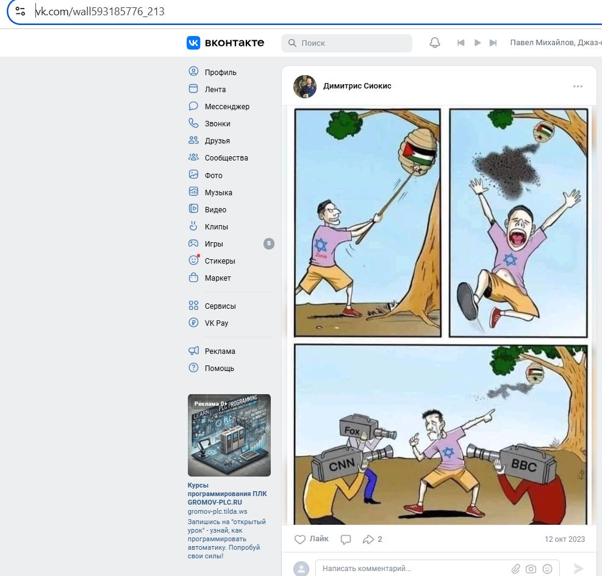
Task: Focus the Поиск search field
Action: pyautogui.click(x=346, y=43)
